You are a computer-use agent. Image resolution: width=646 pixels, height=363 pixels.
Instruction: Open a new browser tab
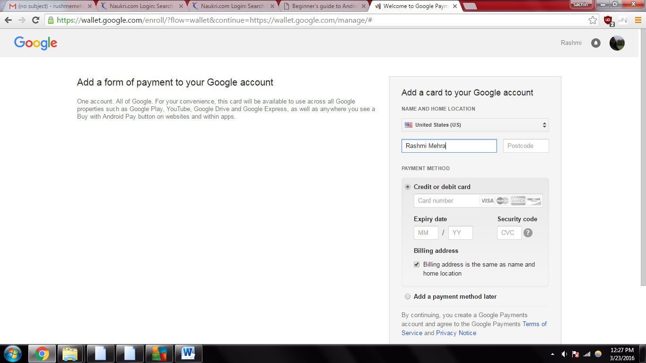pos(470,6)
